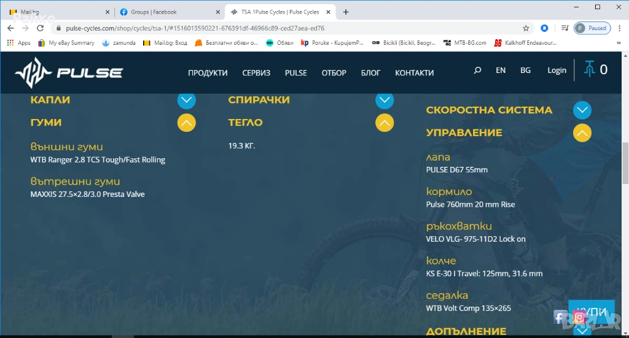This screenshot has height=338, width=629.
Task: Click УПРАВЛЕНИЕ section heading
Action: 464,133
